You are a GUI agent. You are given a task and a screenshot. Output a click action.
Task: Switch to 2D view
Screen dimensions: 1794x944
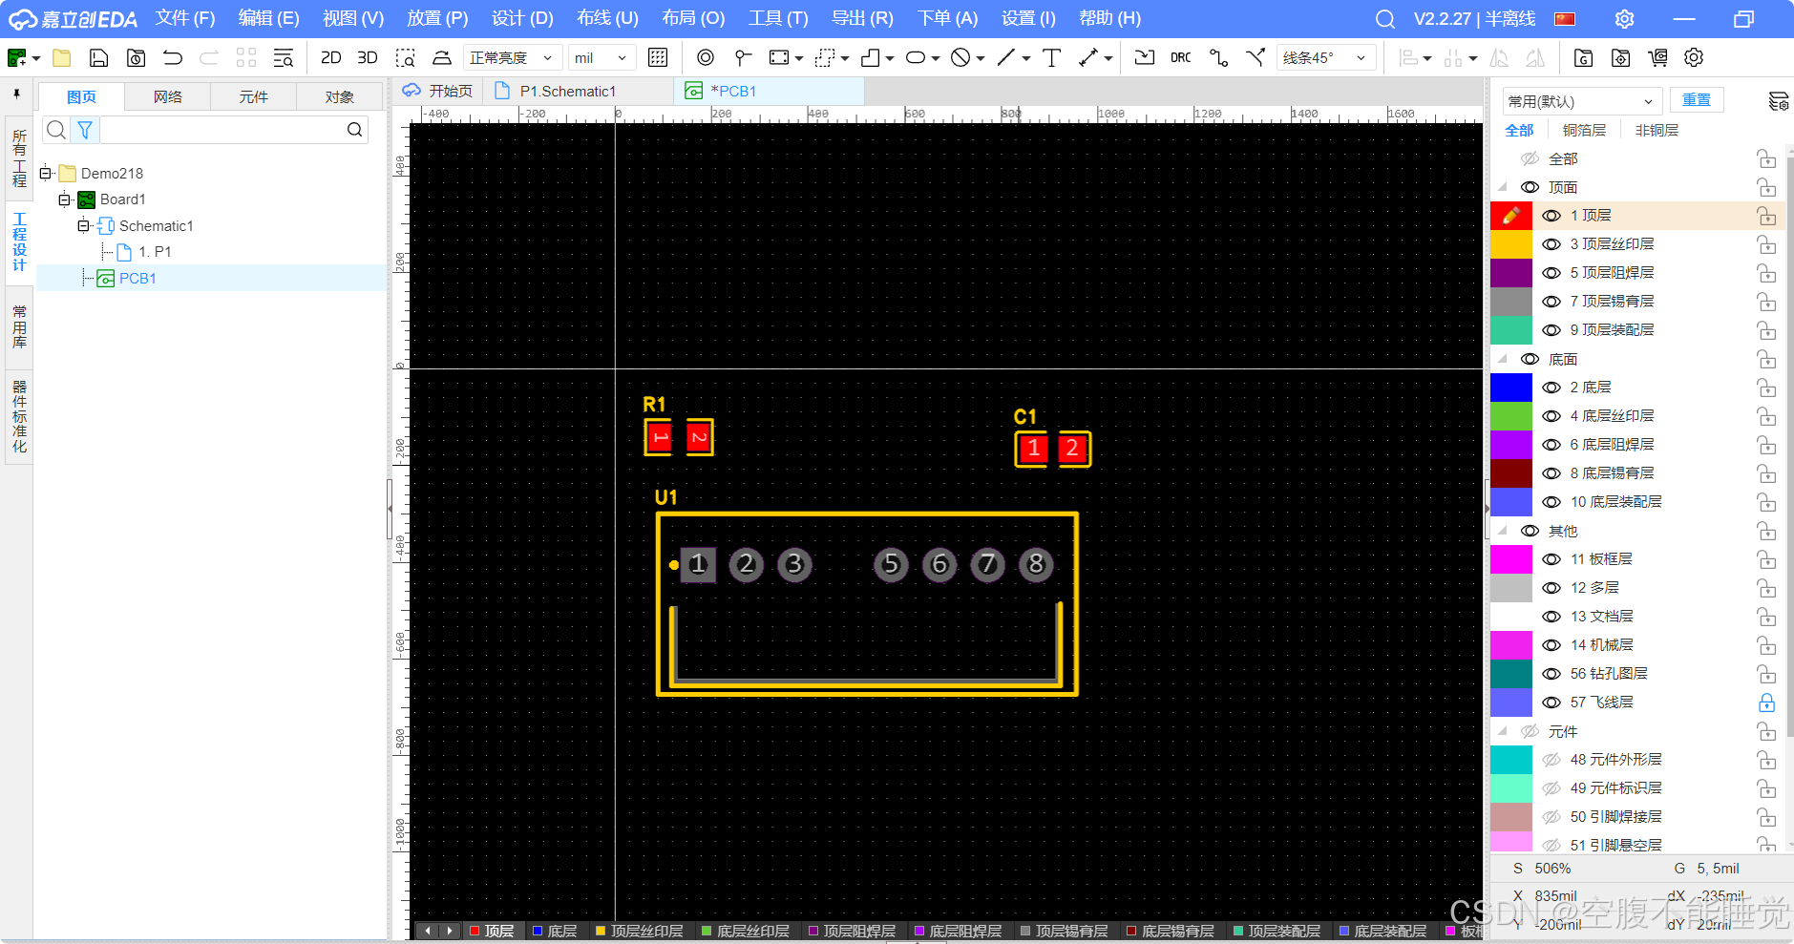330,58
